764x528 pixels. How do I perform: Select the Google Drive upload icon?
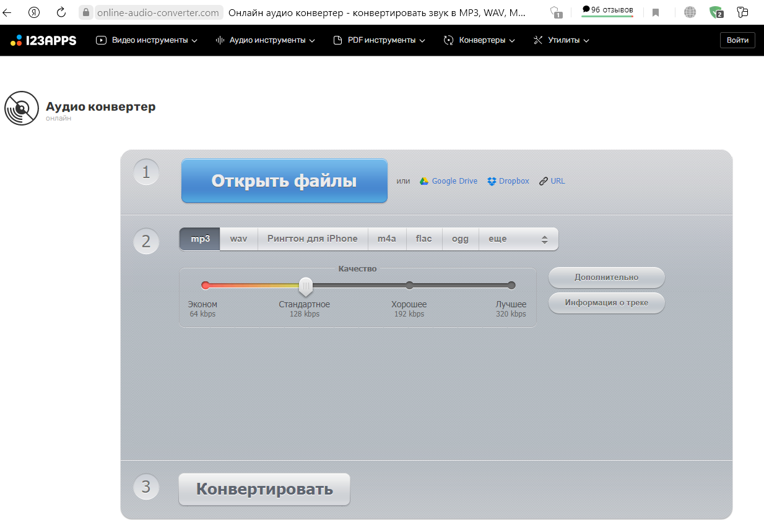(x=425, y=181)
